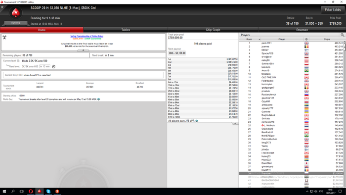
Task: Select player Schildy1984 row
Action: pyautogui.click(x=291, y=64)
